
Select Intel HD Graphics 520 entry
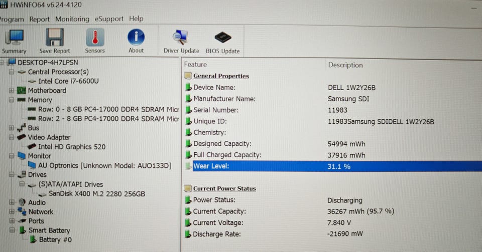[72, 147]
